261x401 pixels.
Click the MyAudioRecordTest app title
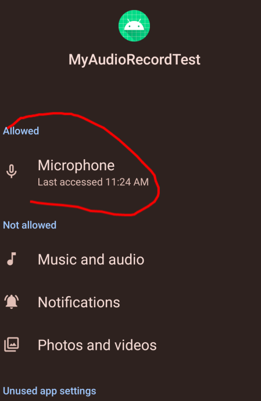[134, 59]
